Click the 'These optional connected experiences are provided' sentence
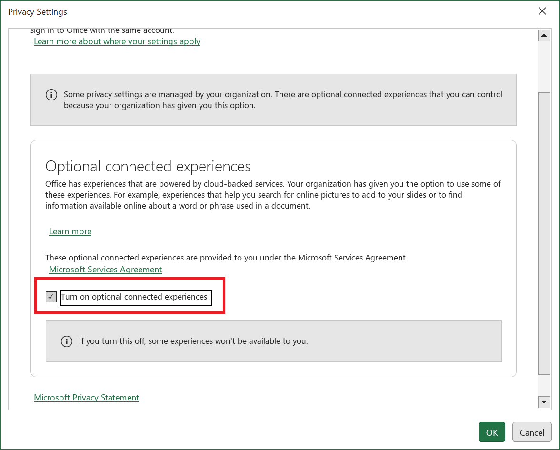Viewport: 560px width, 450px height. (226, 258)
